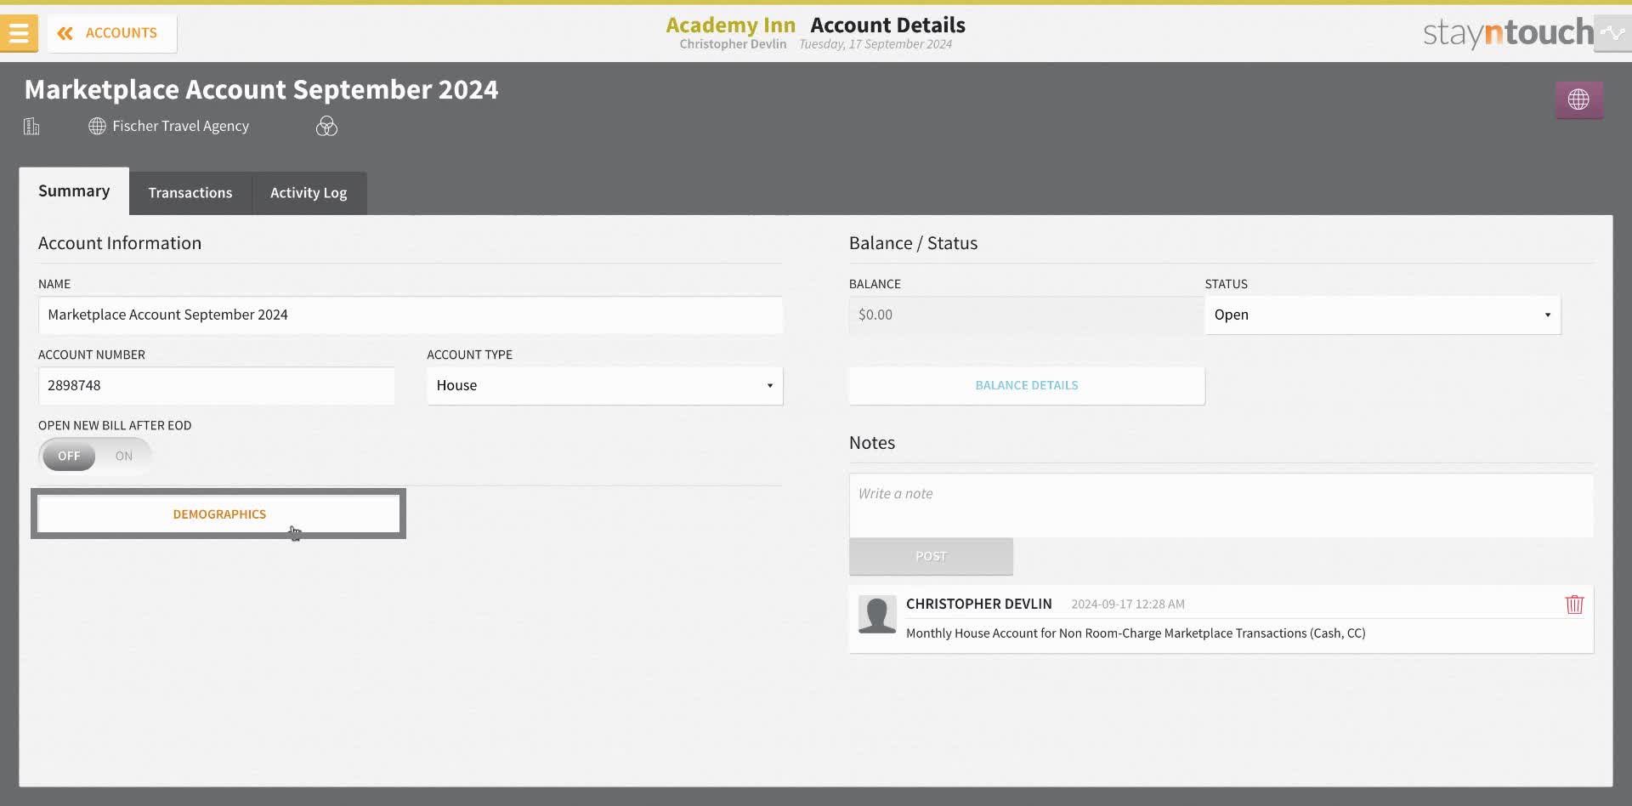
Task: Open the Status dropdown
Action: pyautogui.click(x=1382, y=315)
